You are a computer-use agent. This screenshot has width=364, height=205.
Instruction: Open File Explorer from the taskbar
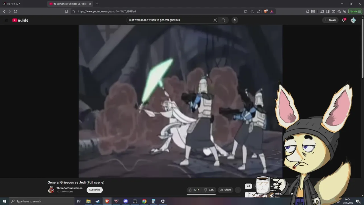[x=88, y=201]
